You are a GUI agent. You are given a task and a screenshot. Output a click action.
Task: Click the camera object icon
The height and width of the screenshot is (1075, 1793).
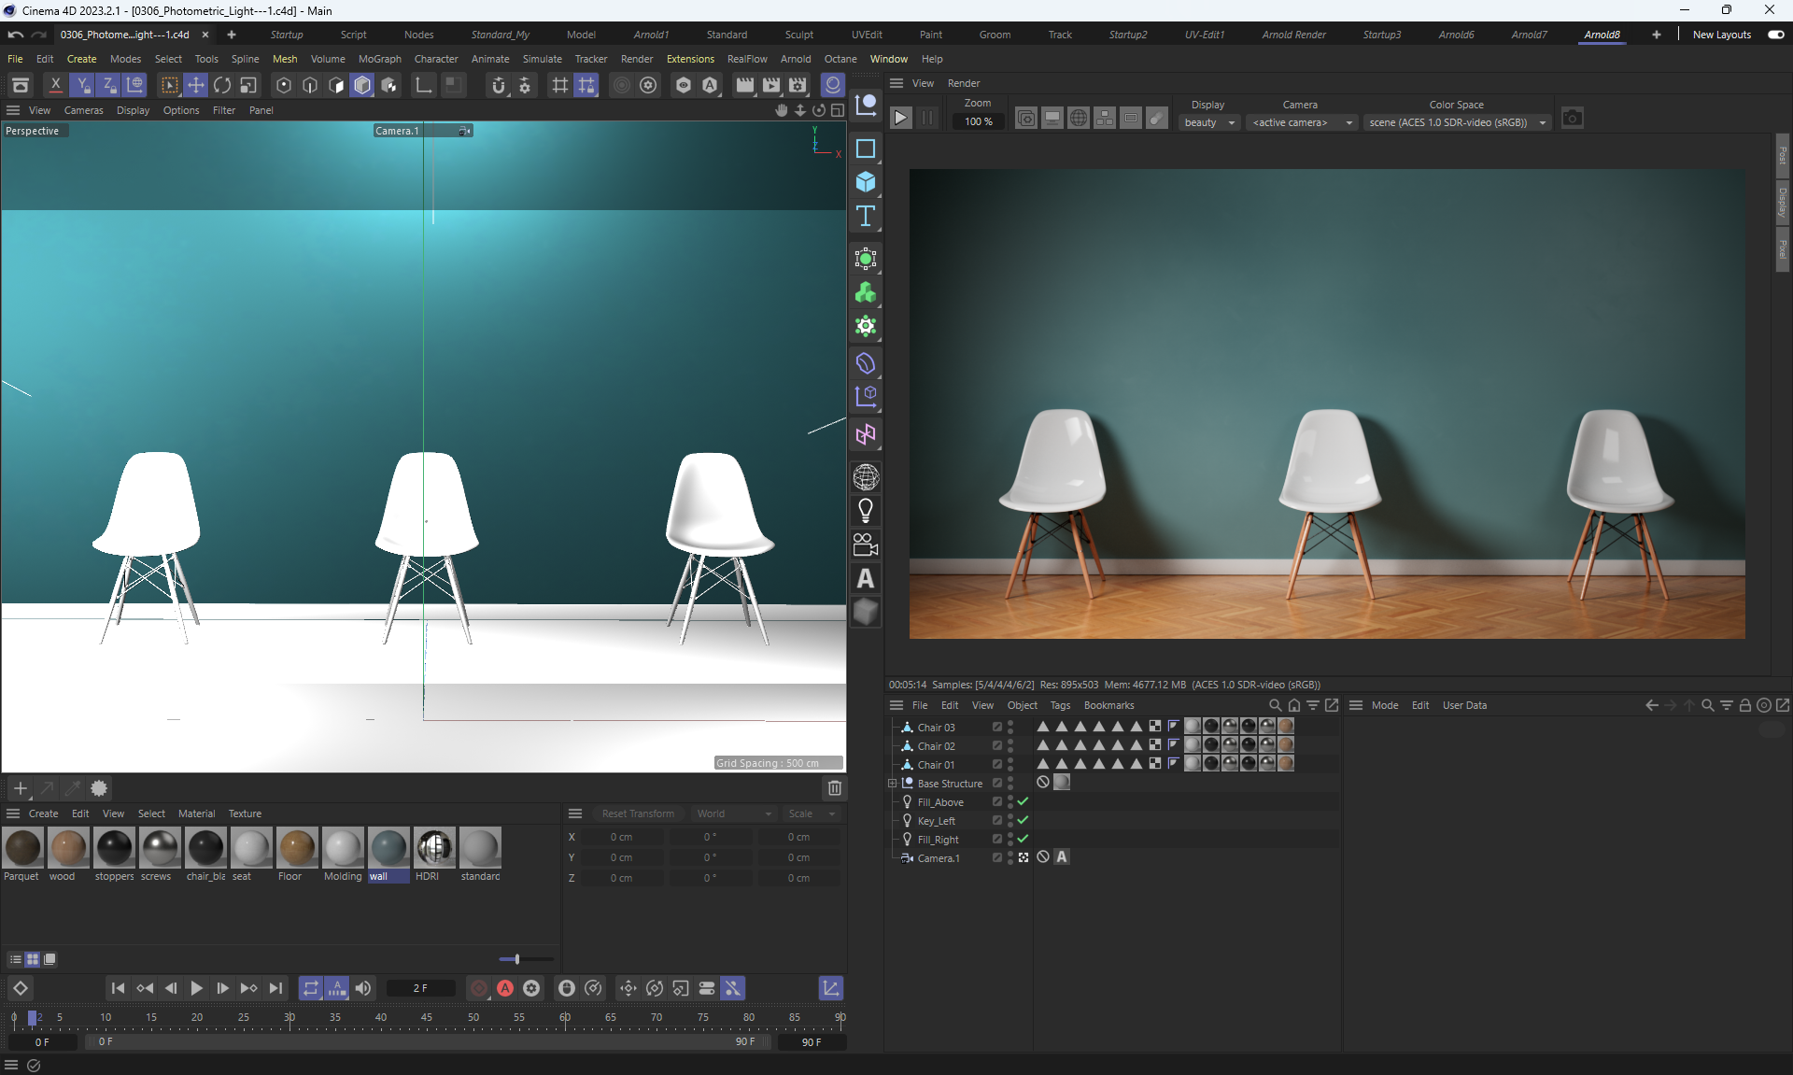coord(866,545)
